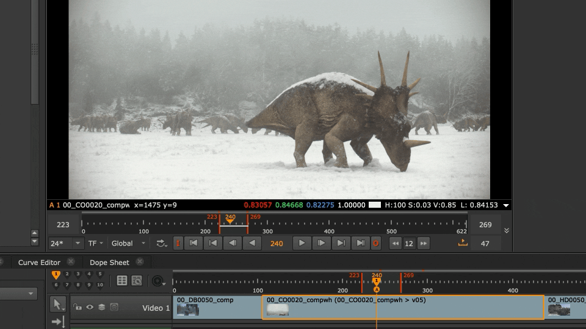Play the viewer forward
586x329 pixels.
click(x=302, y=243)
